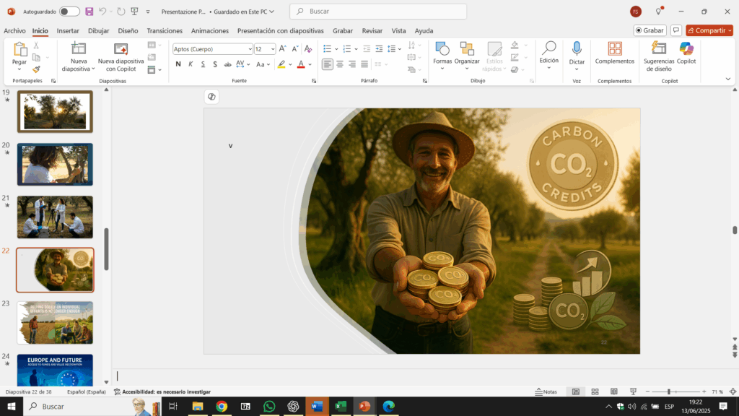The width and height of the screenshot is (739, 416).
Task: Adjust the zoom slider handle
Action: (x=669, y=391)
